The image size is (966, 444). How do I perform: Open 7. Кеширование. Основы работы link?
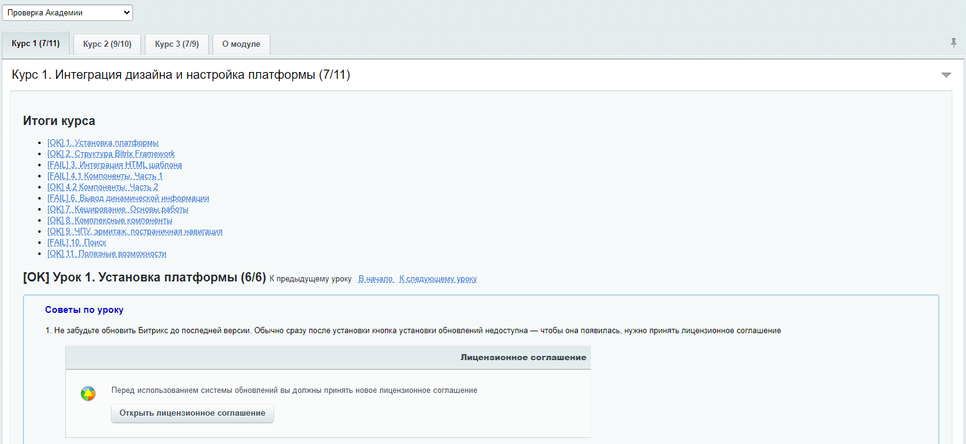pos(118,209)
